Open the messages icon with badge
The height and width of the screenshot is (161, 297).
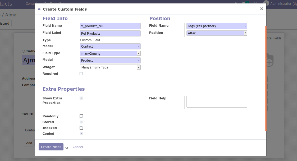244,3
